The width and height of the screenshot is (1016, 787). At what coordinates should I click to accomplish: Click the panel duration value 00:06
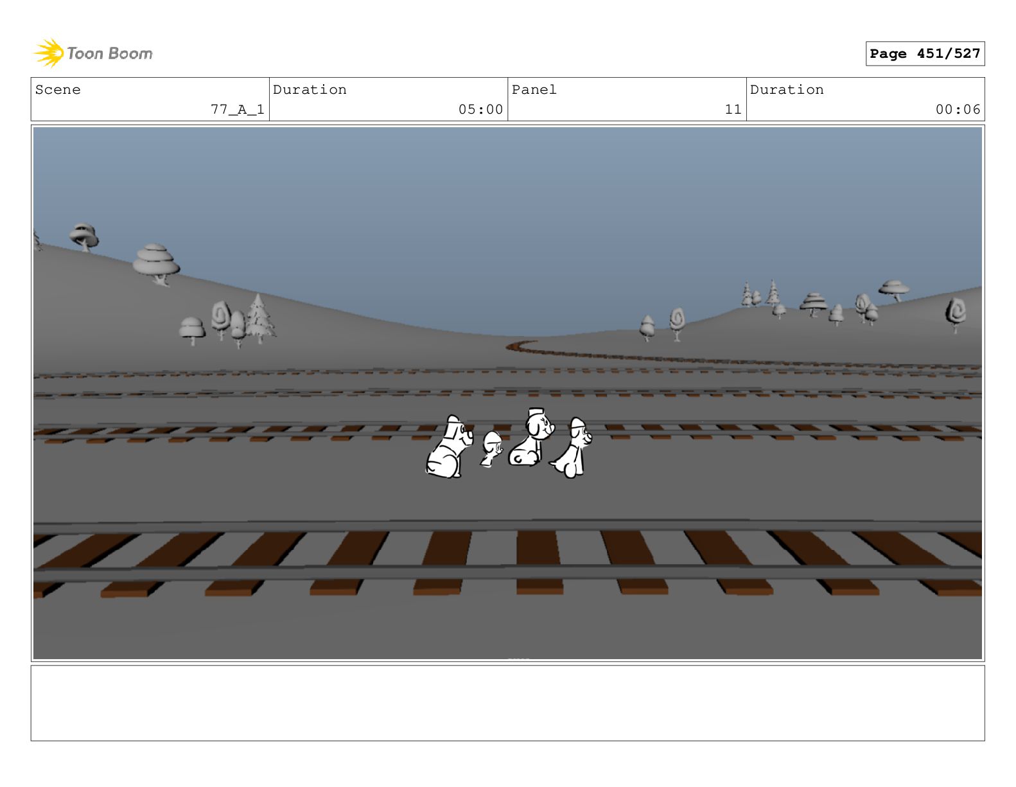coord(958,110)
